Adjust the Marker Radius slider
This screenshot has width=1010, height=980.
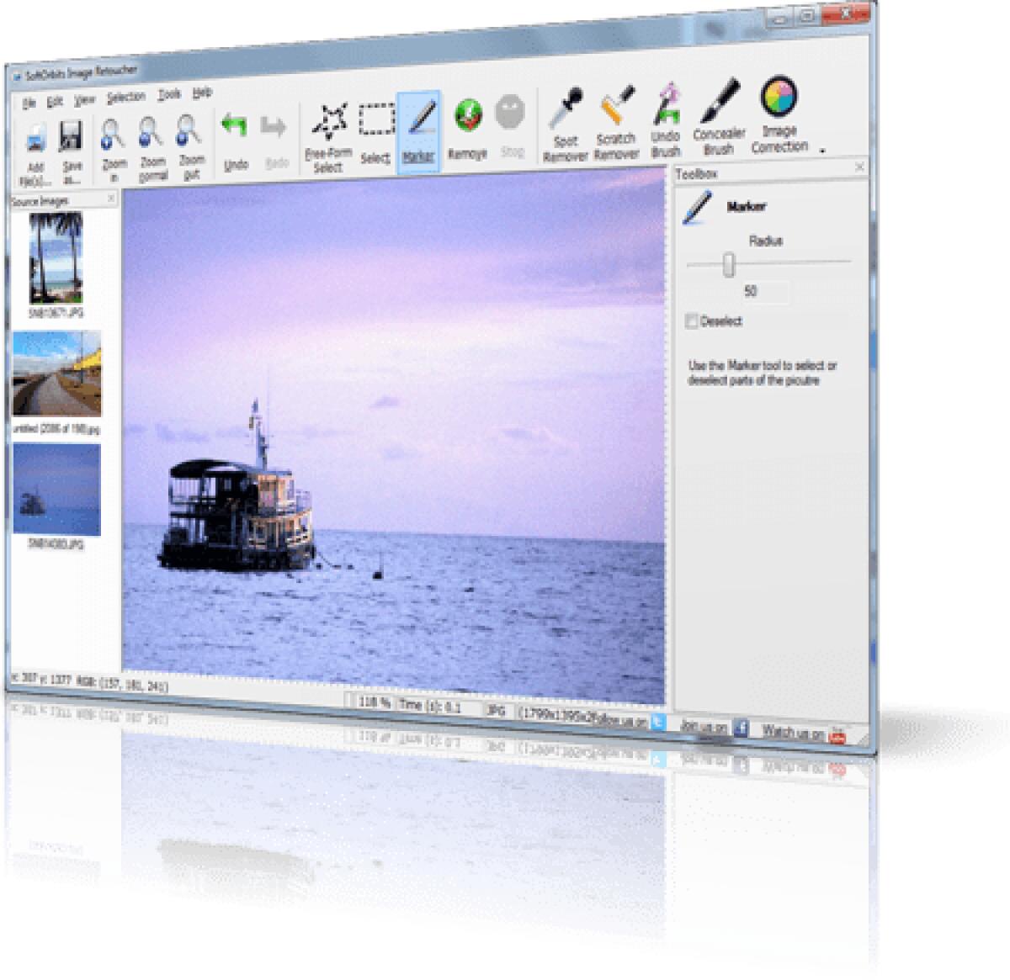click(x=731, y=263)
